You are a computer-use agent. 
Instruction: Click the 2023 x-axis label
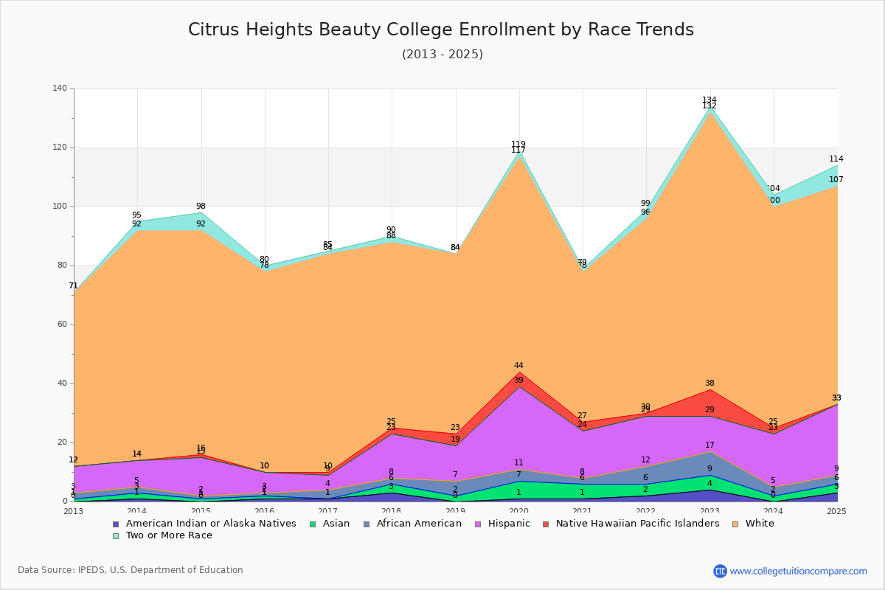[710, 510]
